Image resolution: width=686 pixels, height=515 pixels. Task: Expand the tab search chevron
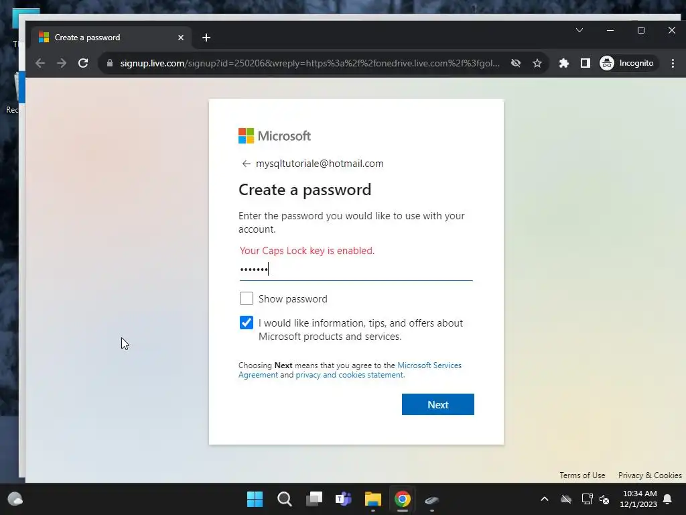579,30
